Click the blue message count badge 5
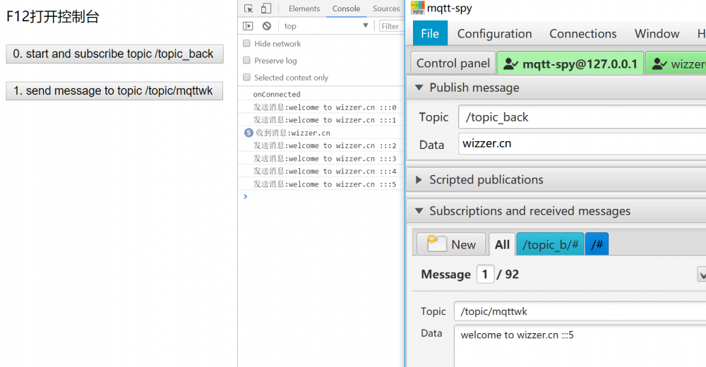The width and height of the screenshot is (706, 367). 249,133
